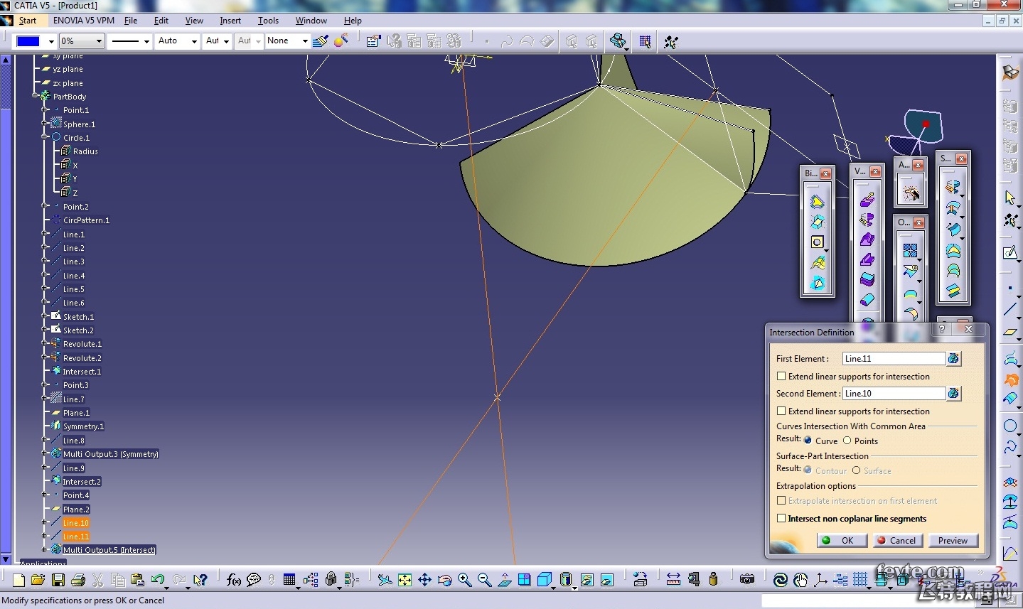Select the Curve result radio button
Screen dimensions: 1023x609
click(808, 441)
